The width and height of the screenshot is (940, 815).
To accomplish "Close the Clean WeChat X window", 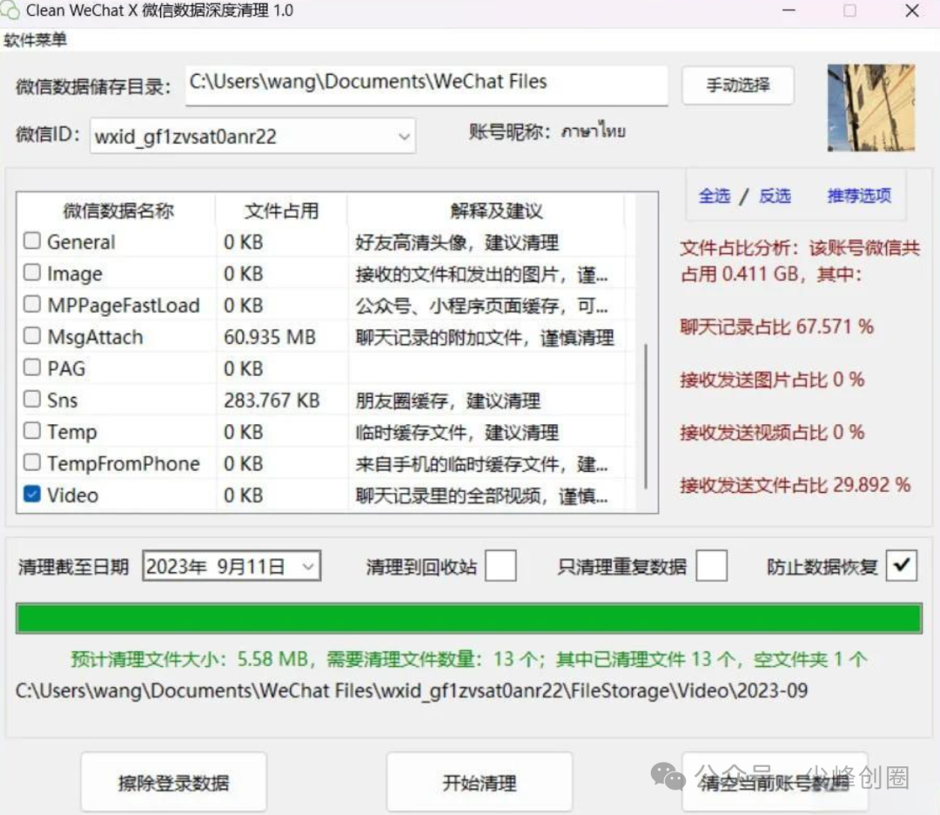I will point(912,10).
